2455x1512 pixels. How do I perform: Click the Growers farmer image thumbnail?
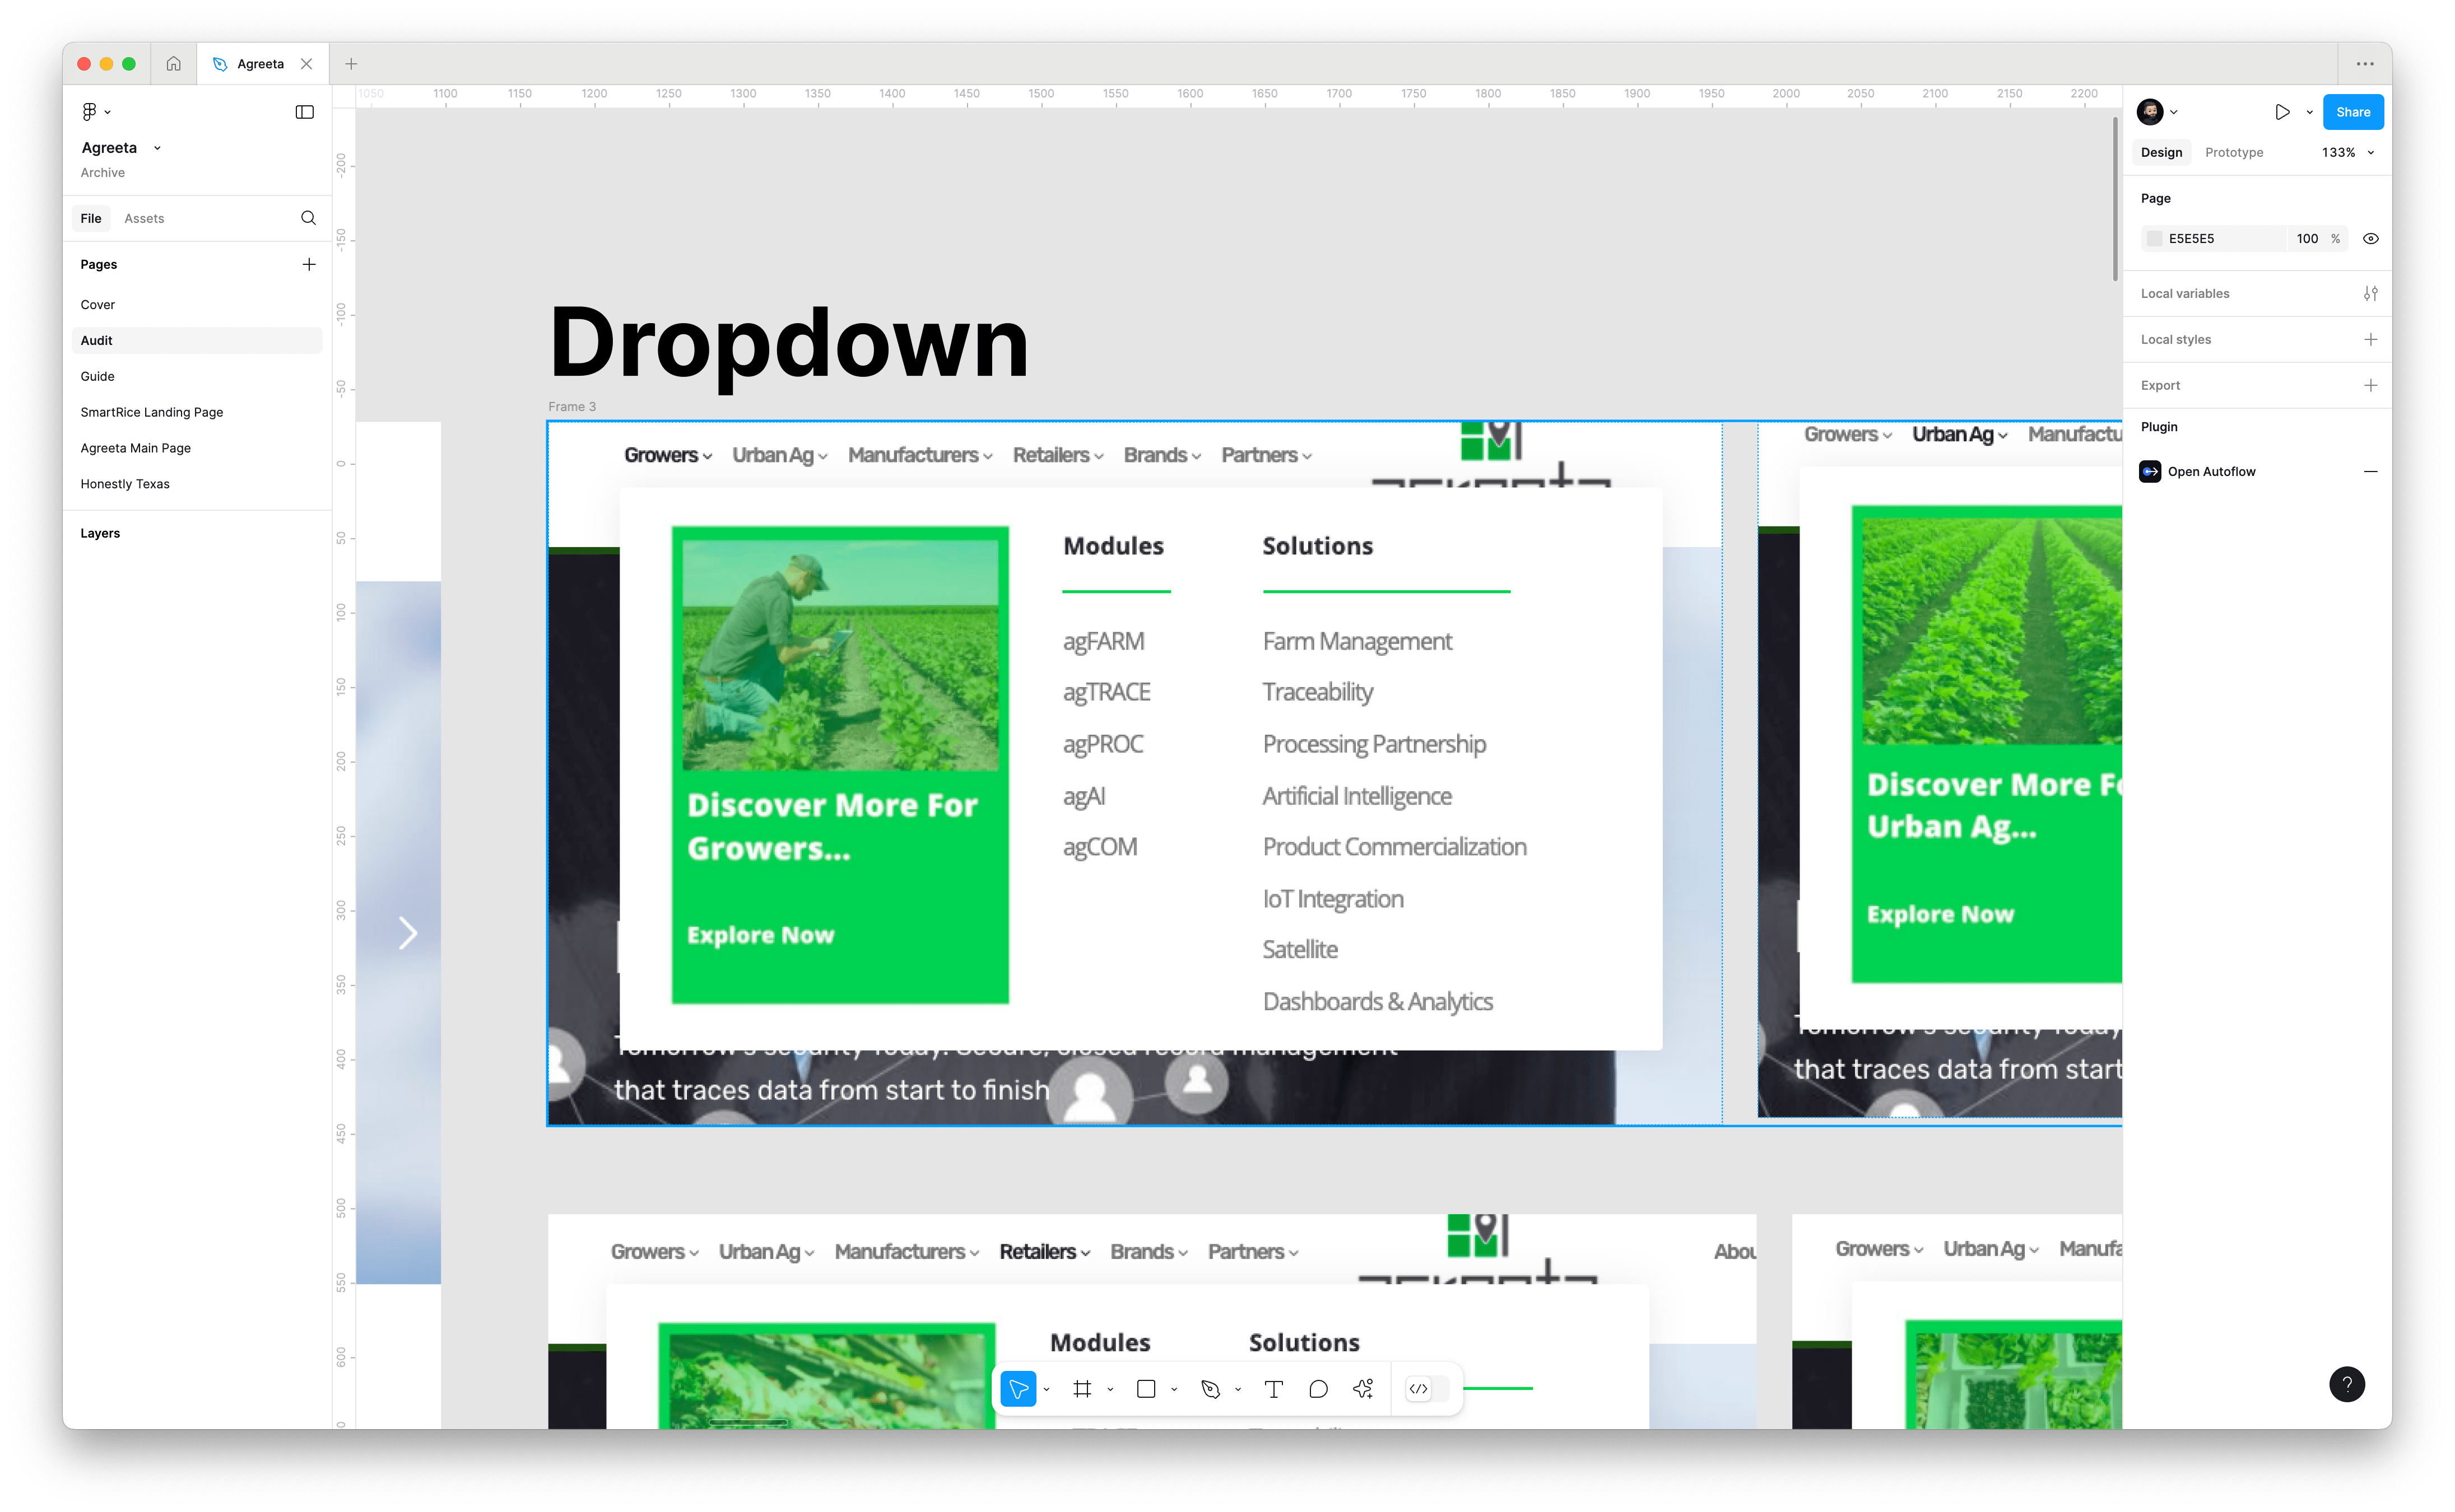(840, 655)
